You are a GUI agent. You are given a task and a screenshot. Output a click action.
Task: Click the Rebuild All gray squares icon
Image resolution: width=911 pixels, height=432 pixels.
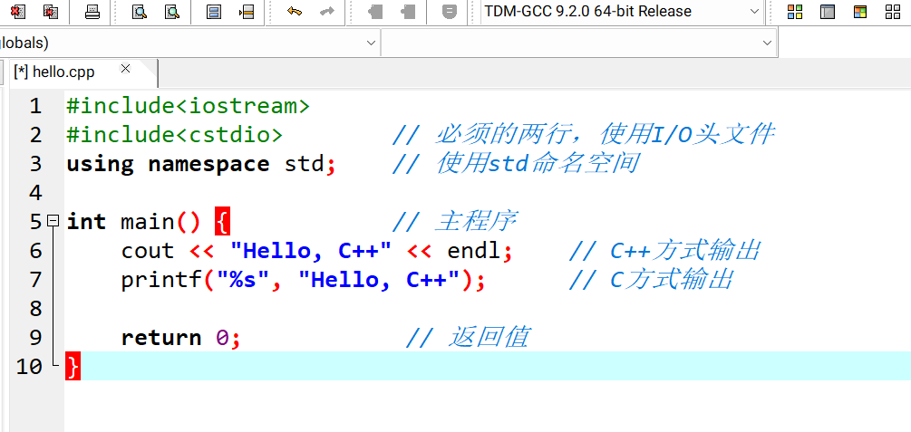[893, 12]
